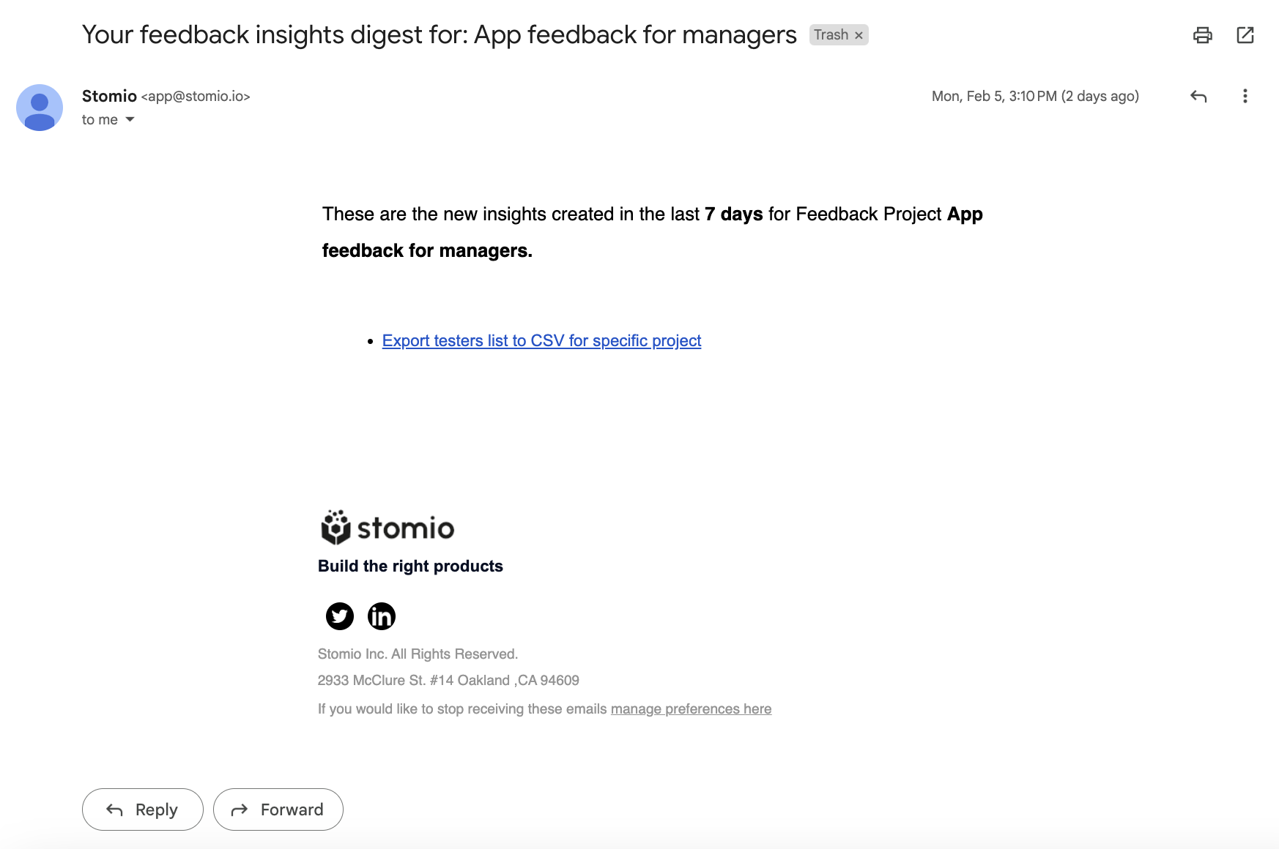
Task: Click the Oakland street address text
Action: (448, 681)
